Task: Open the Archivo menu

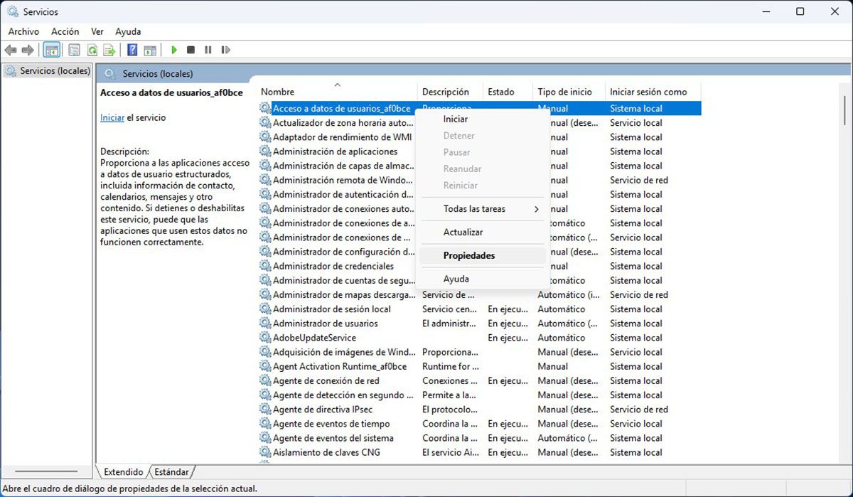Action: [x=23, y=31]
